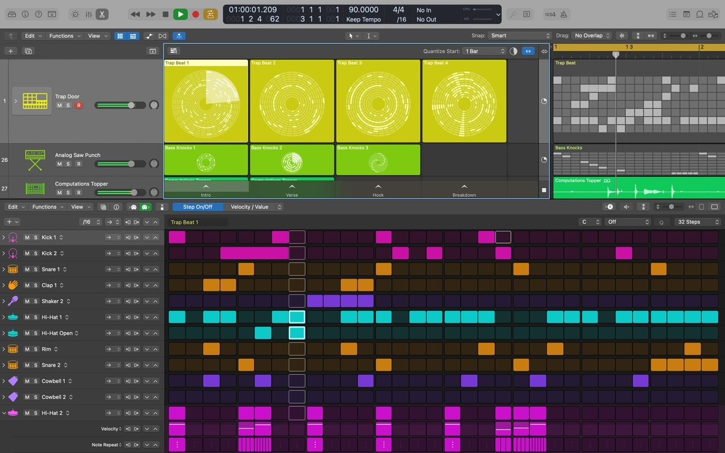725x453 pixels.
Task: Solo the Kick 1 row
Action: [x=36, y=238]
